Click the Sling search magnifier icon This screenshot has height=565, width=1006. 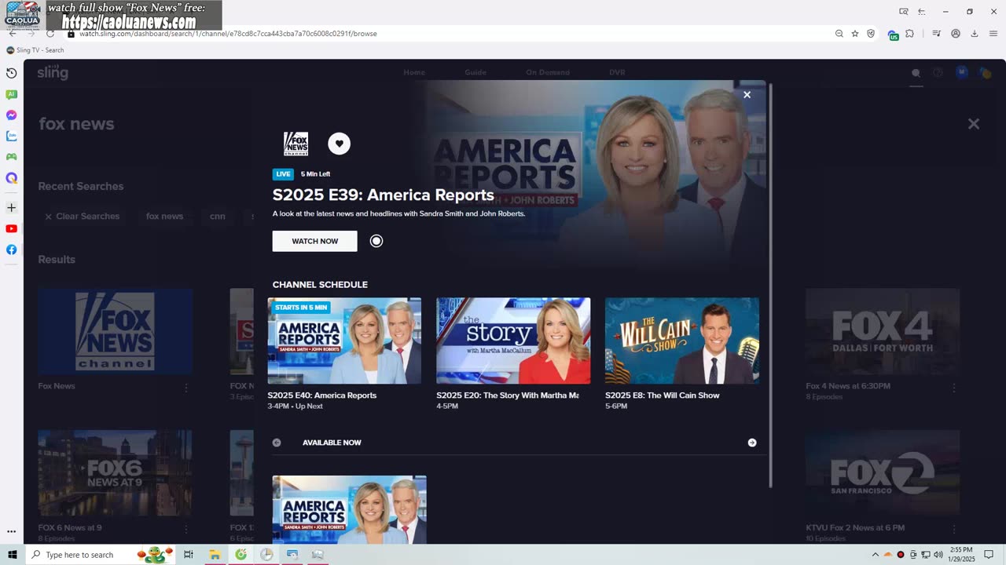coord(916,73)
